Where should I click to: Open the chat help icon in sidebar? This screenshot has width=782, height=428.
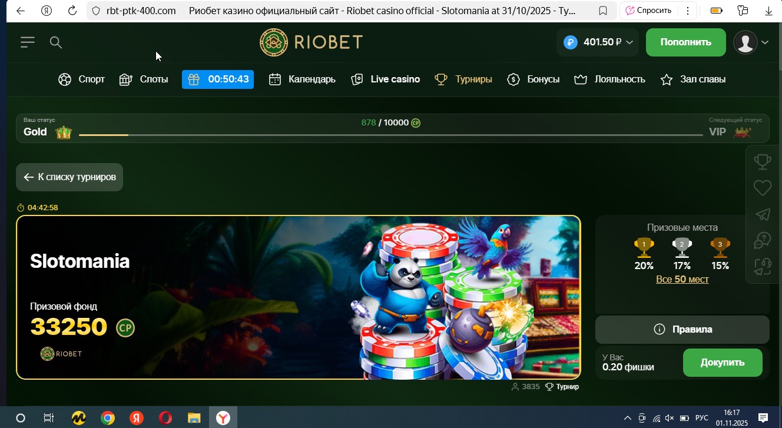(763, 241)
